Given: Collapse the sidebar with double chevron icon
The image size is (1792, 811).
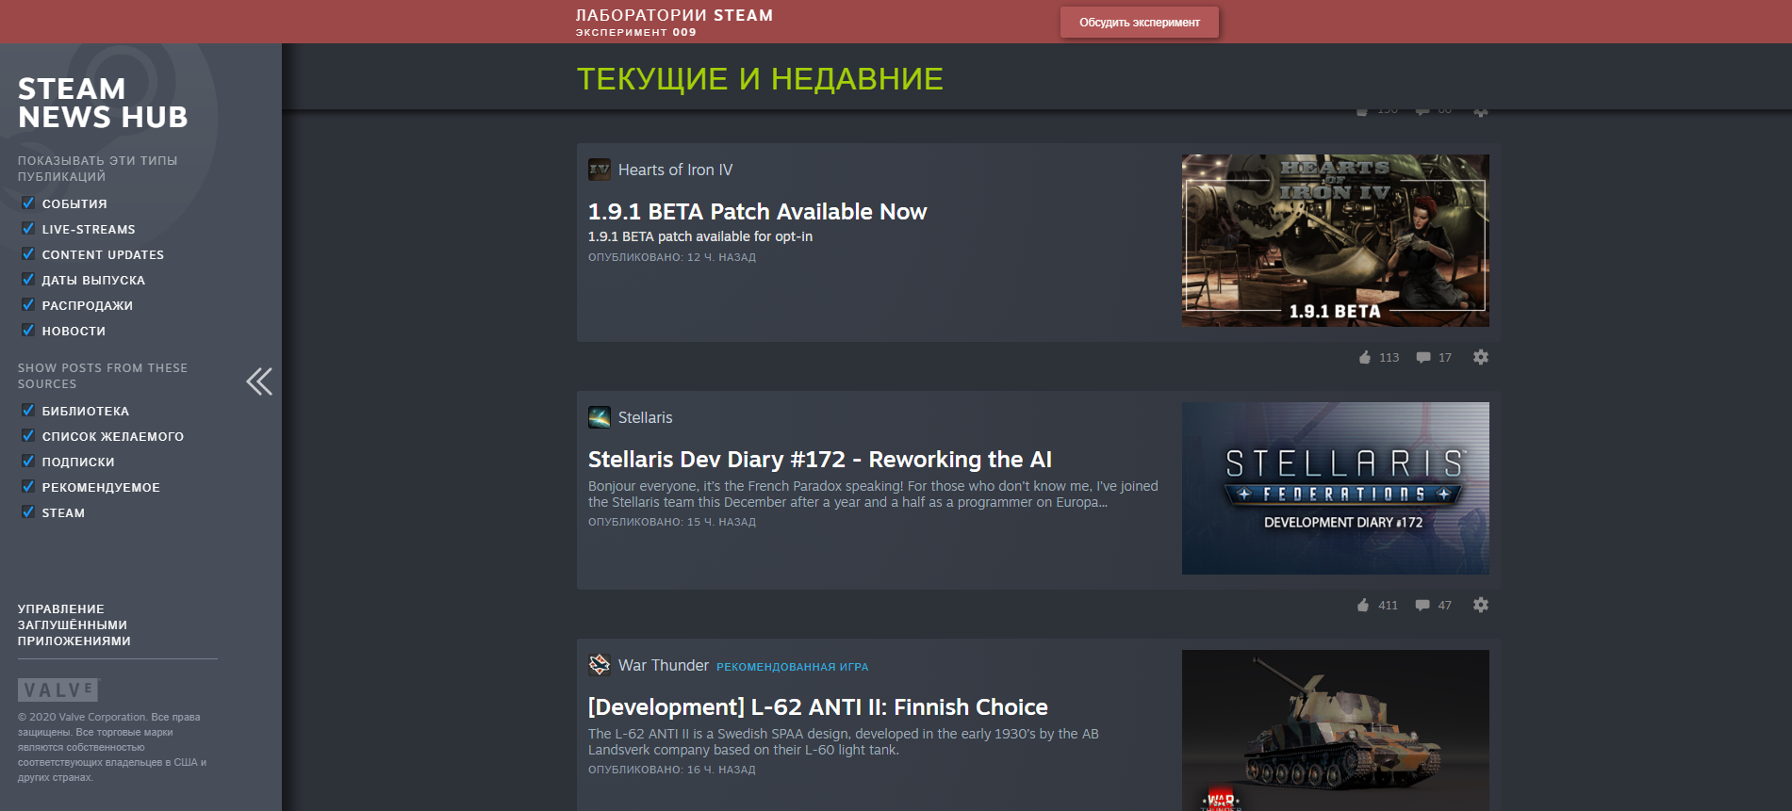Looking at the screenshot, I should [259, 381].
